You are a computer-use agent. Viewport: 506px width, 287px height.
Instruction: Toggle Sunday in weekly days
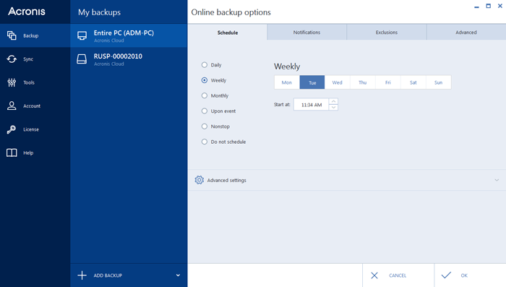[438, 82]
